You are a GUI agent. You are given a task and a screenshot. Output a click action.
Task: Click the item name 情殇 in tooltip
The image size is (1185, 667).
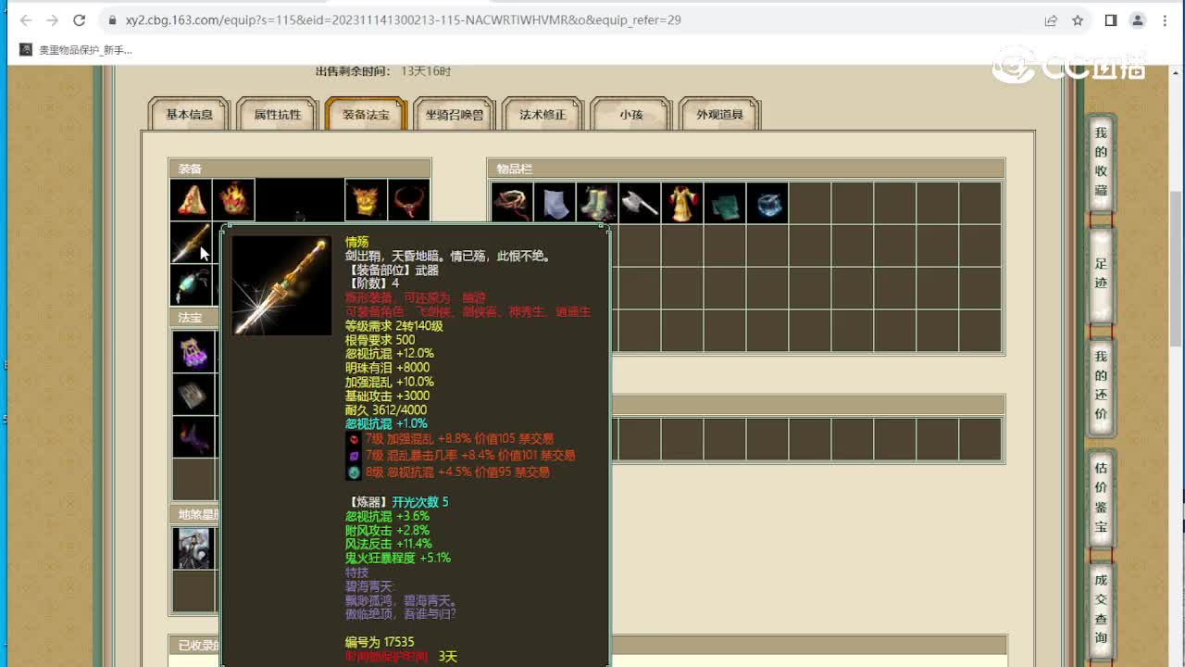[x=357, y=242]
